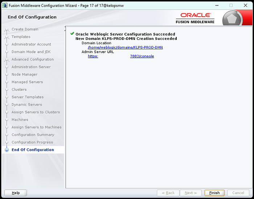This screenshot has width=254, height=199.
Task: Go to Administration Server step
Action: click(31, 67)
